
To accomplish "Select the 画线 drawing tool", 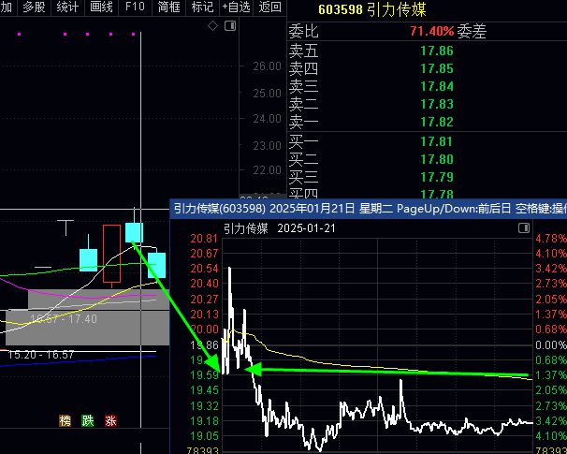I will 101,7.
